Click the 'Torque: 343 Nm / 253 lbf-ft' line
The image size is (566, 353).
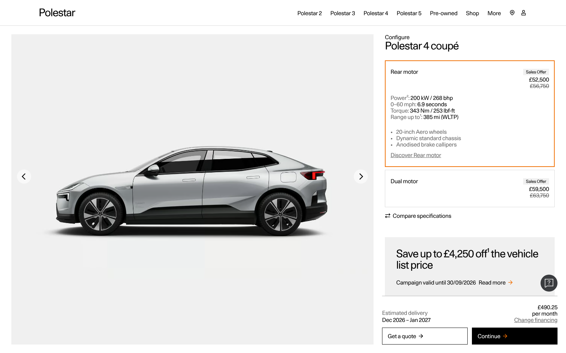click(x=423, y=111)
